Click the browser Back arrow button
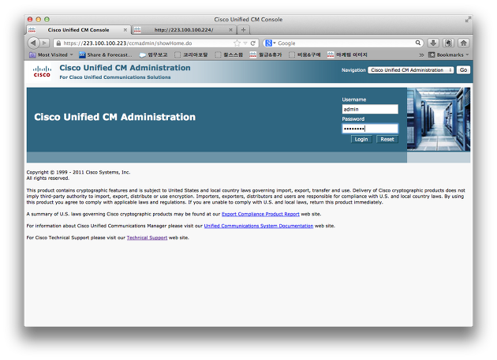497x360 pixels. [33, 43]
